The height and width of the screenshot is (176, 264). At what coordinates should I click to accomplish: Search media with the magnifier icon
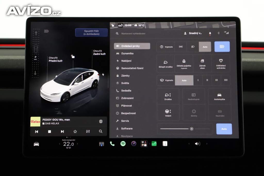(x=101, y=131)
